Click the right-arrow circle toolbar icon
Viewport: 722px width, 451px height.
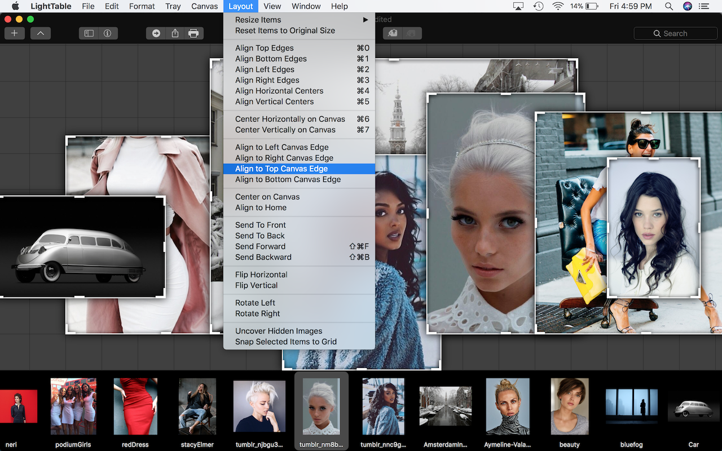(x=156, y=33)
